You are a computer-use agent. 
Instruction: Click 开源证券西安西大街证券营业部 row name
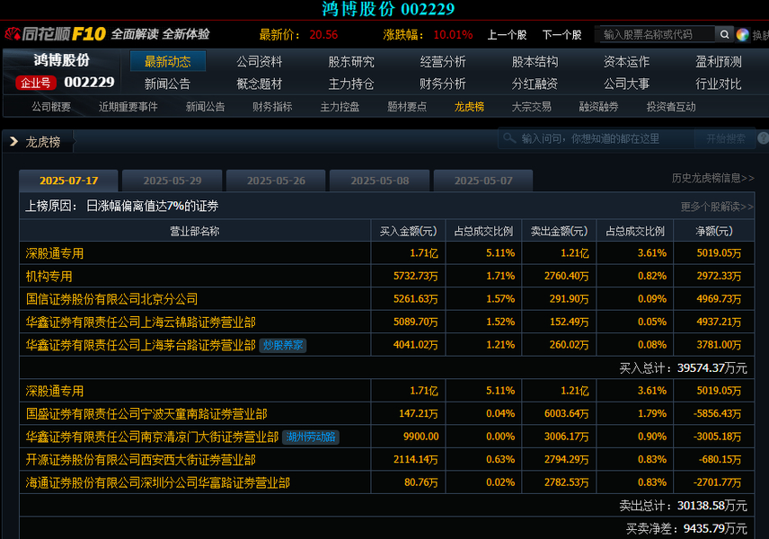[x=141, y=460]
